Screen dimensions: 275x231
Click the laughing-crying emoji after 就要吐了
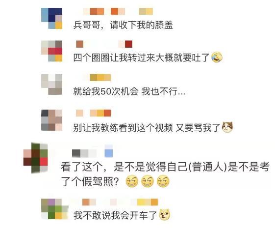pos(217,57)
